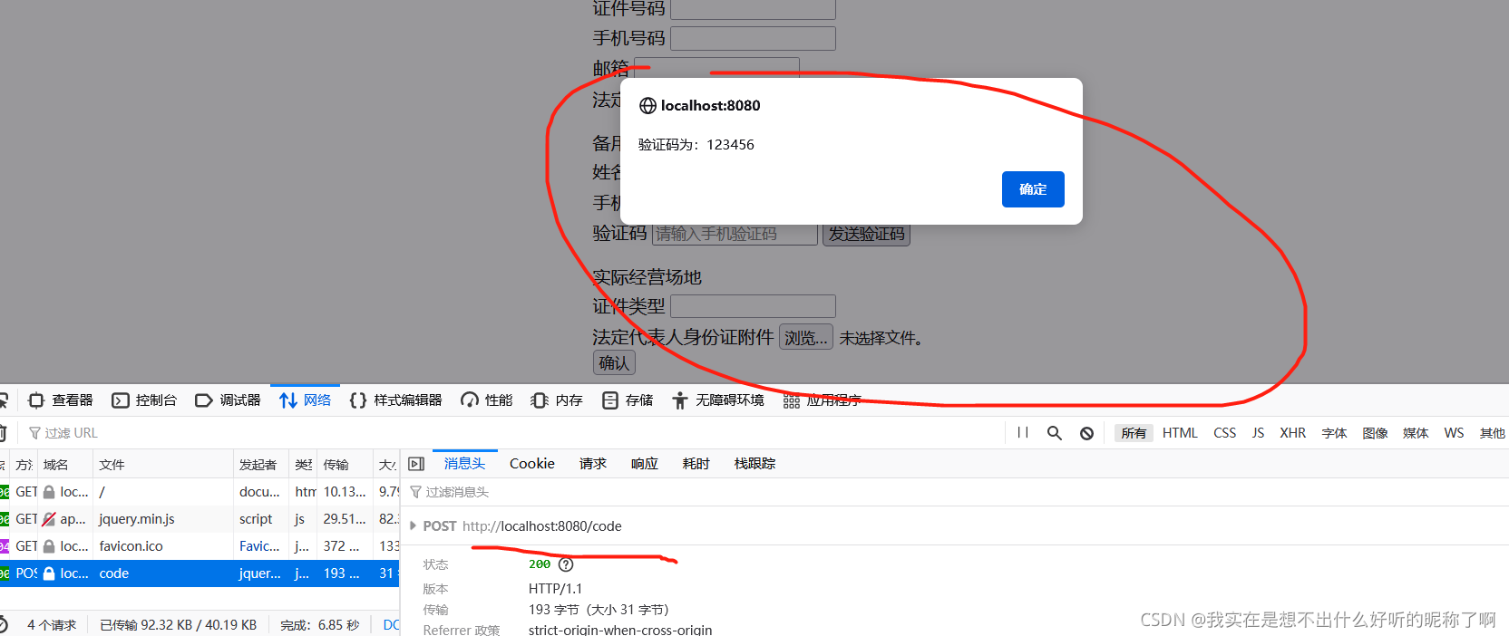Open the 请求 request tab
This screenshot has width=1509, height=636.
(593, 464)
